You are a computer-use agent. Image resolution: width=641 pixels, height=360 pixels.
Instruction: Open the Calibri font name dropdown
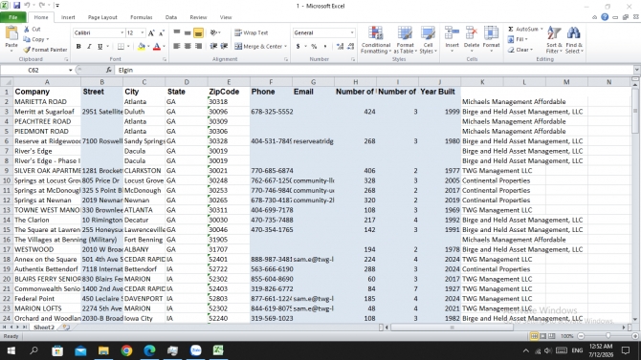click(x=122, y=32)
